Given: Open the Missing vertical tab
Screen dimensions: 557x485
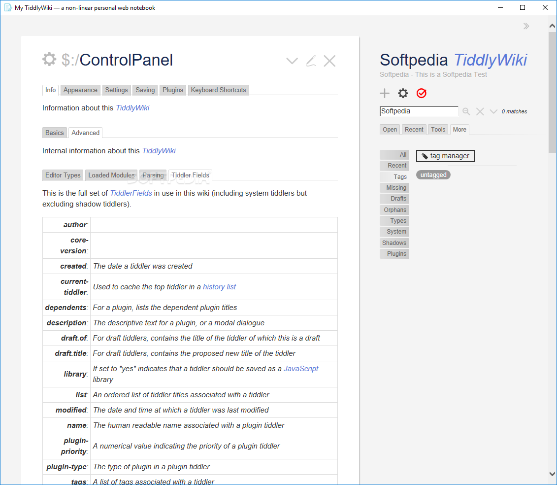Looking at the screenshot, I should coord(394,188).
